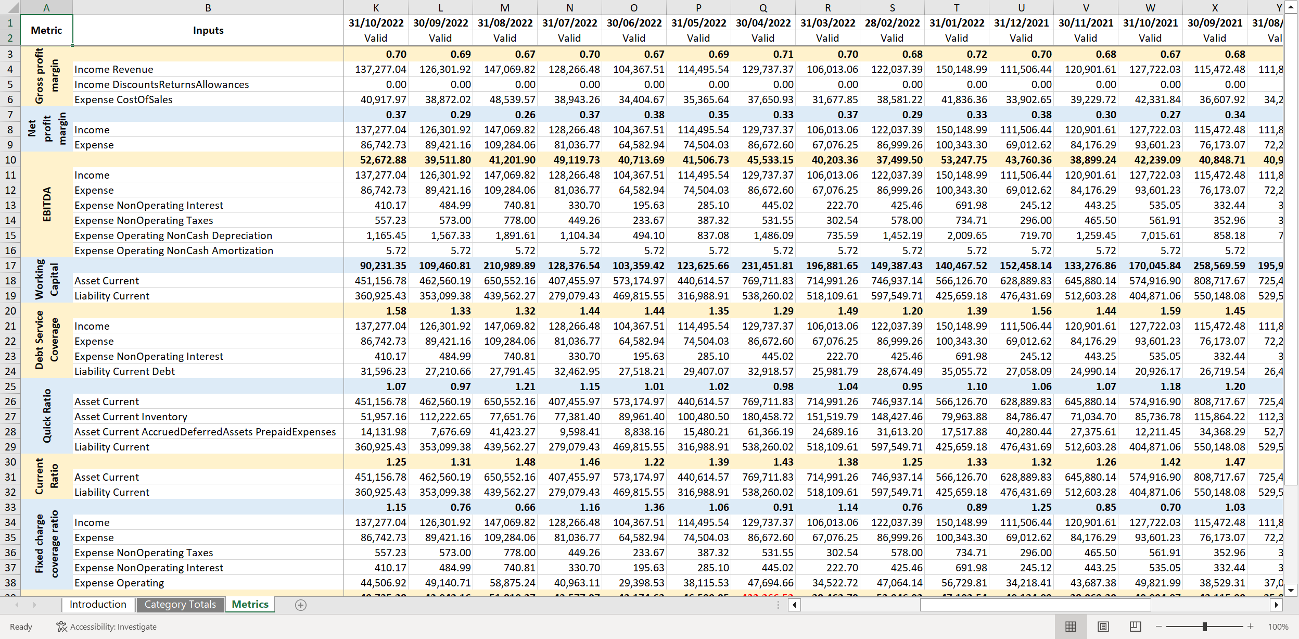Switch to Page Layout view
Screen dimensions: 1299x639
coord(1104,627)
